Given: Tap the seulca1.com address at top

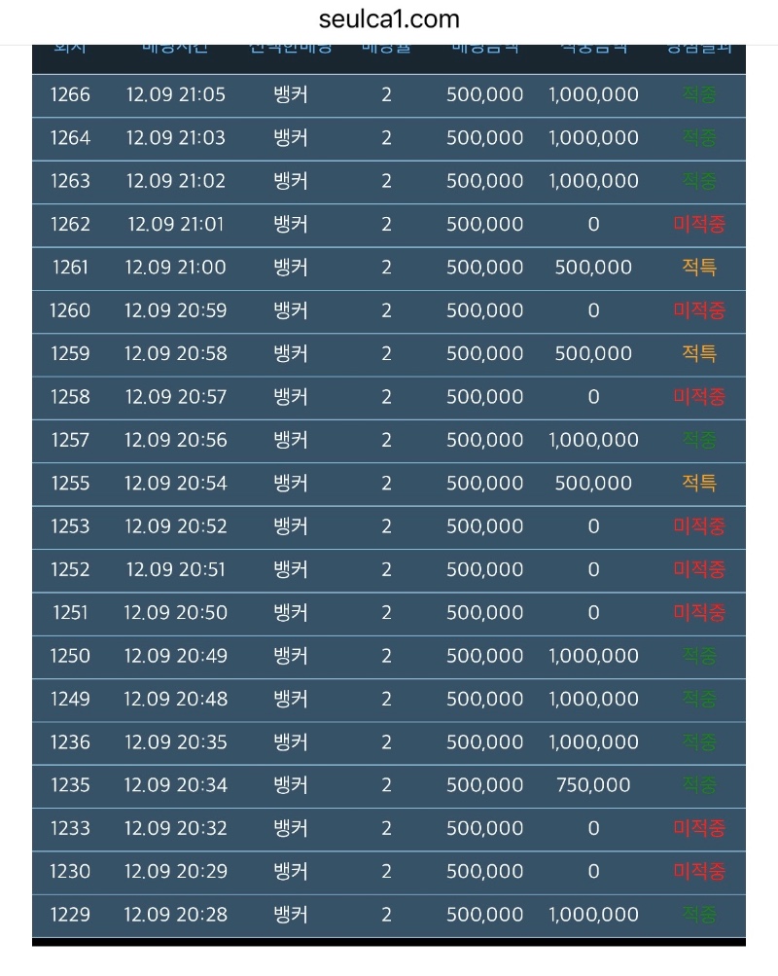Looking at the screenshot, I should tap(389, 19).
